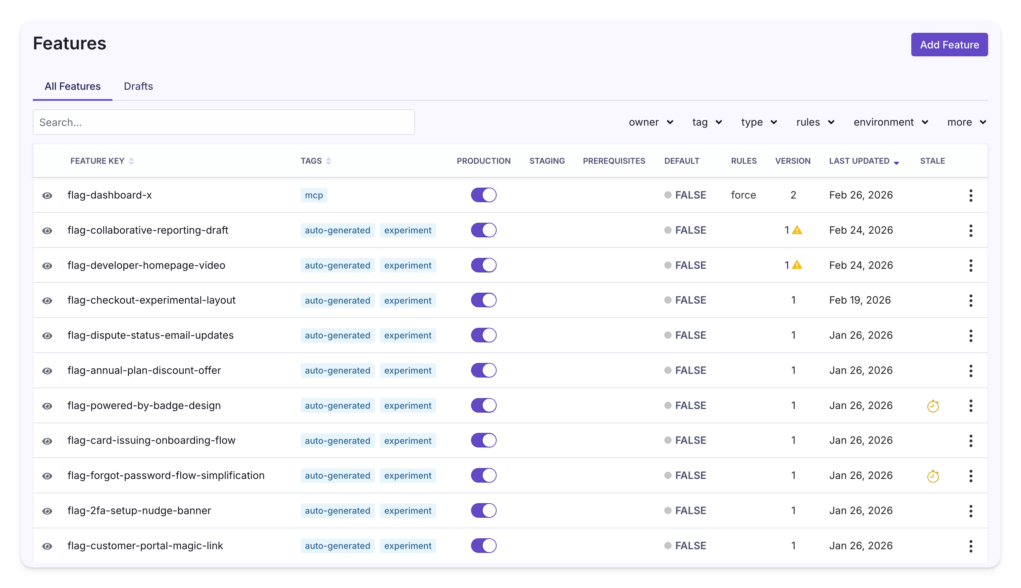Toggle production switch for flag-2fa-setup-nudge-banner

point(483,510)
